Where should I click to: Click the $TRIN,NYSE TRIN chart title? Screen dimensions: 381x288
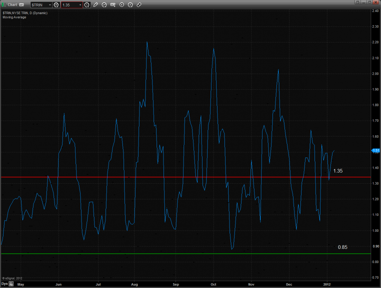(x=25, y=13)
